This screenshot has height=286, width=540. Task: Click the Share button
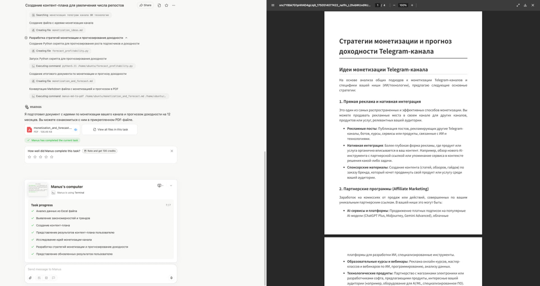[x=145, y=5]
